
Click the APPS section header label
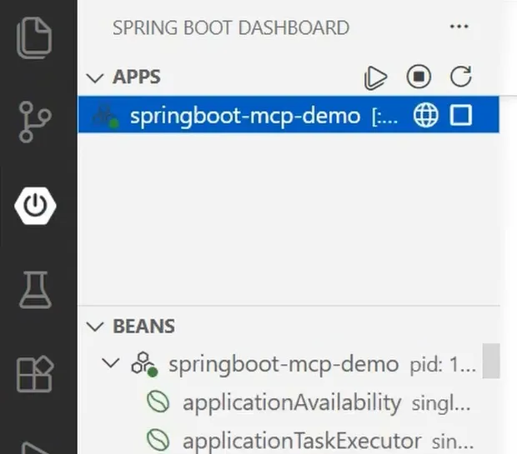coord(137,77)
